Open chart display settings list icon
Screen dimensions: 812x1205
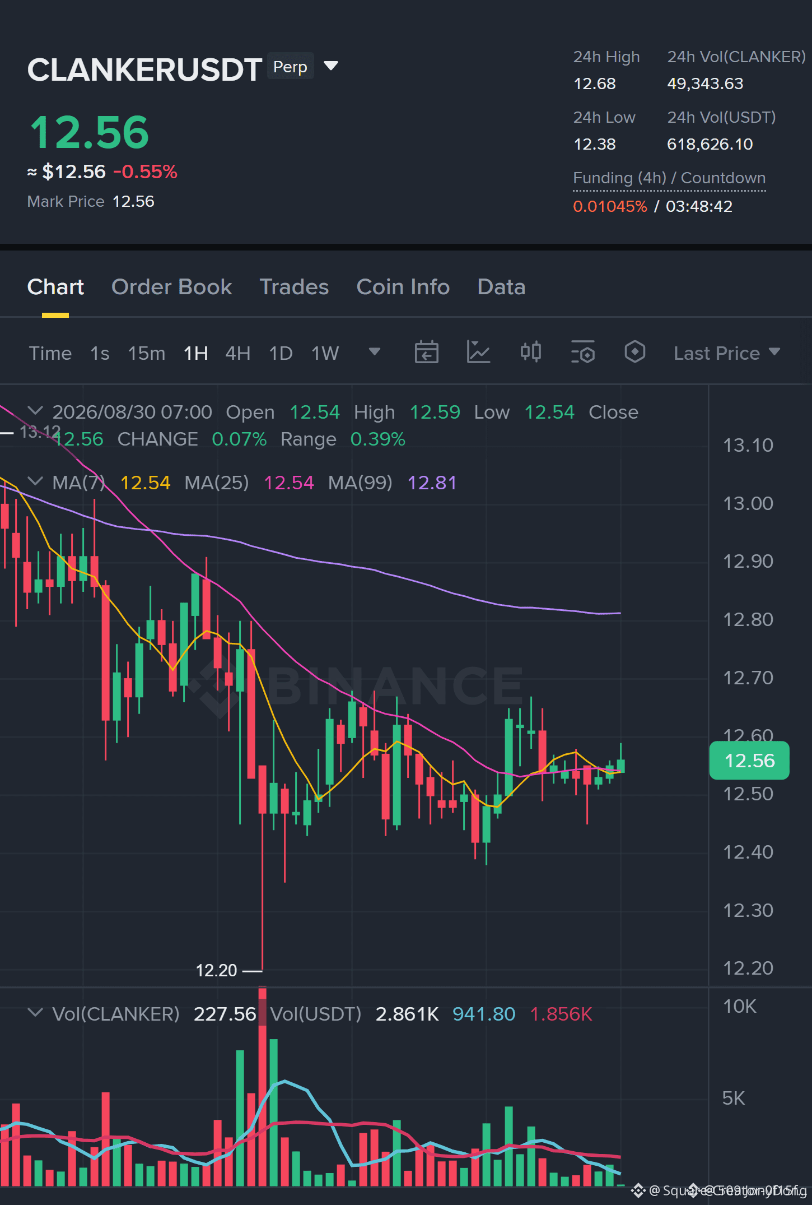coord(582,353)
